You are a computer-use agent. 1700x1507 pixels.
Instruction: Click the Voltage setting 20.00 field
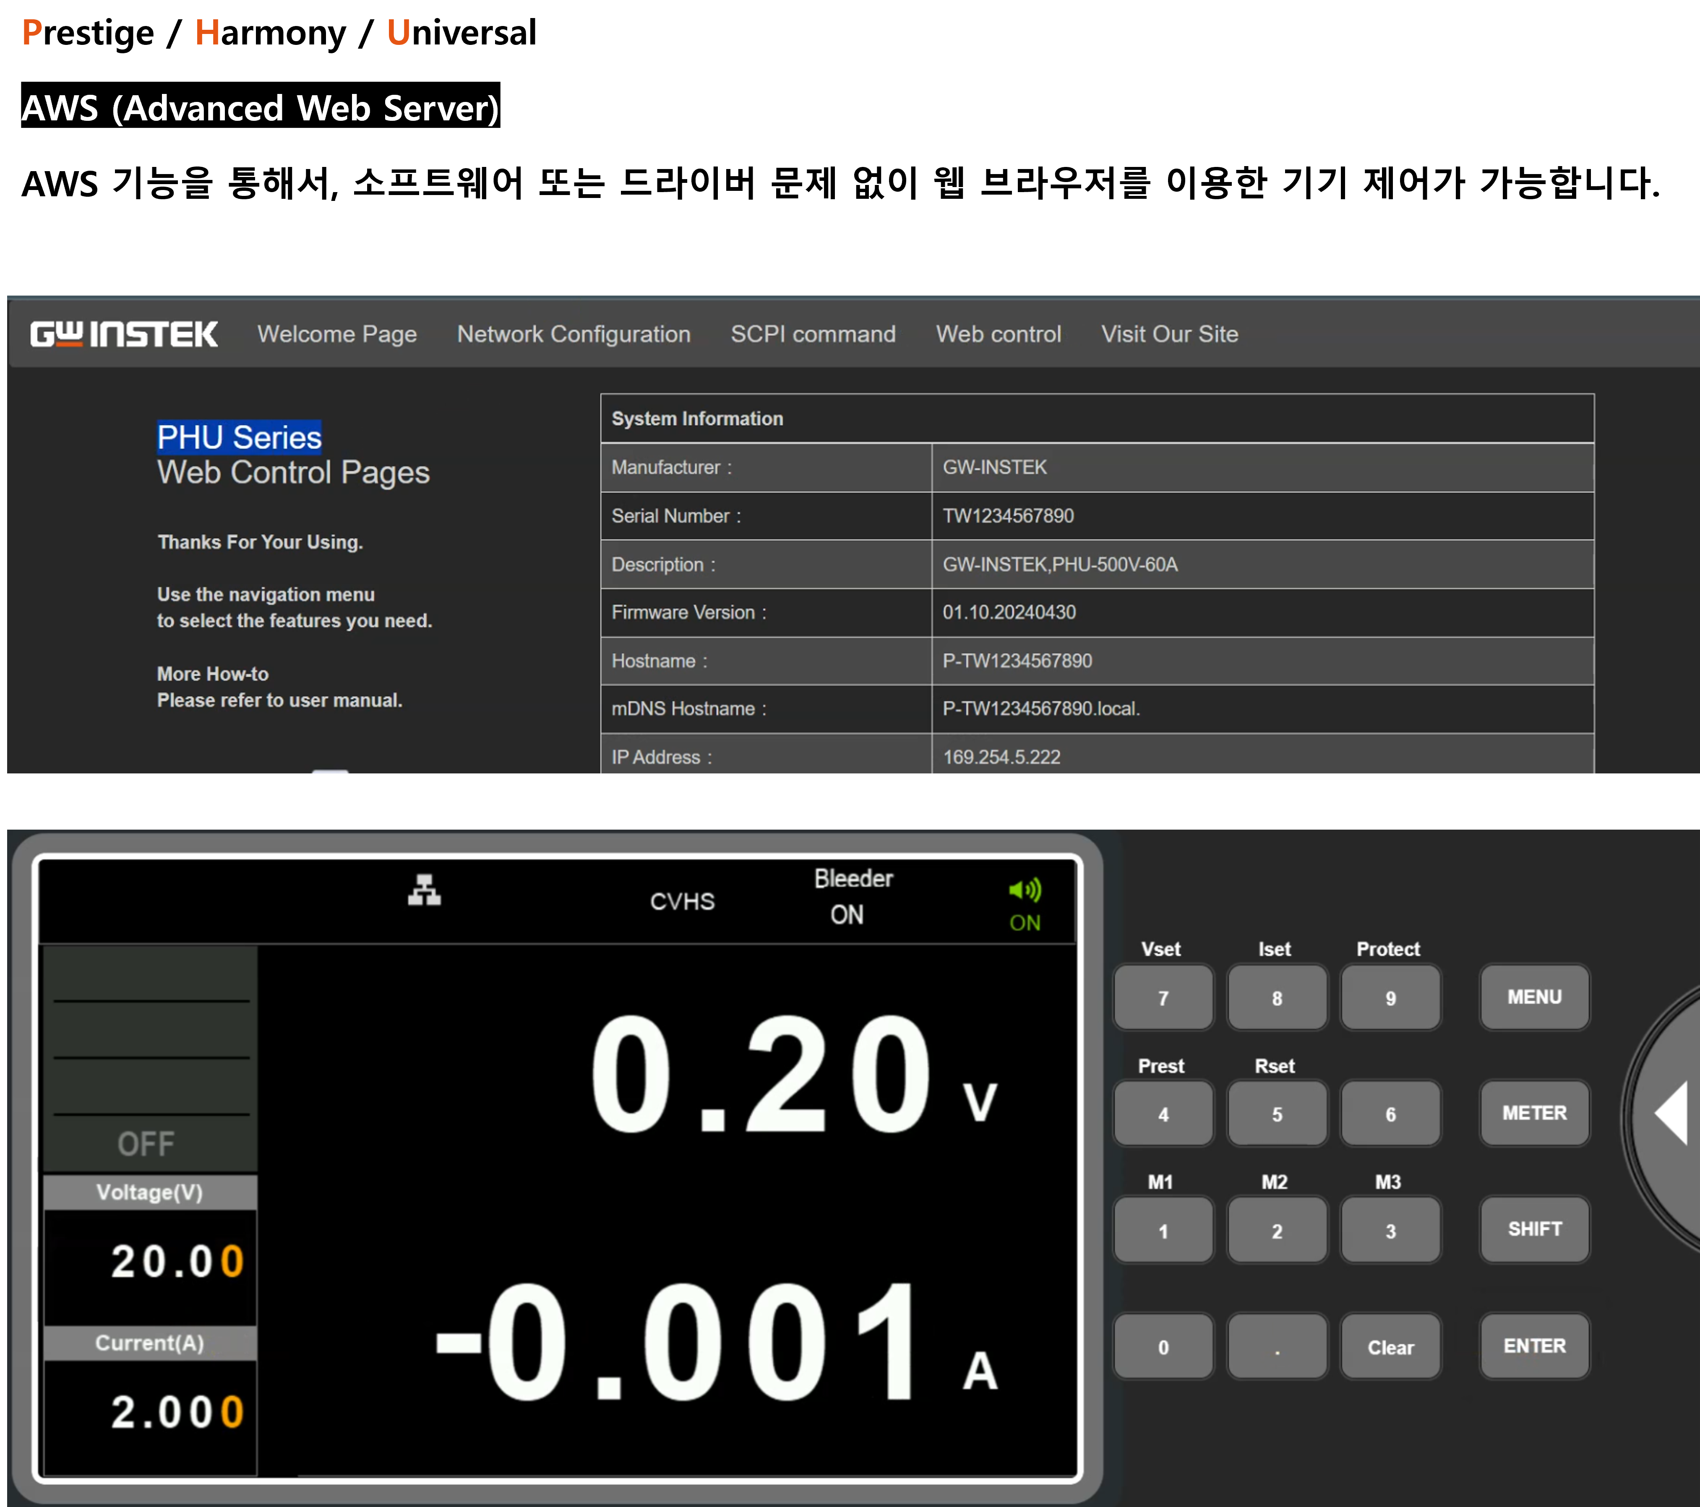pyautogui.click(x=176, y=1261)
